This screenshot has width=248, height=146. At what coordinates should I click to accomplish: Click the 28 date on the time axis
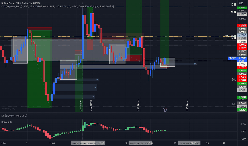click(208, 143)
